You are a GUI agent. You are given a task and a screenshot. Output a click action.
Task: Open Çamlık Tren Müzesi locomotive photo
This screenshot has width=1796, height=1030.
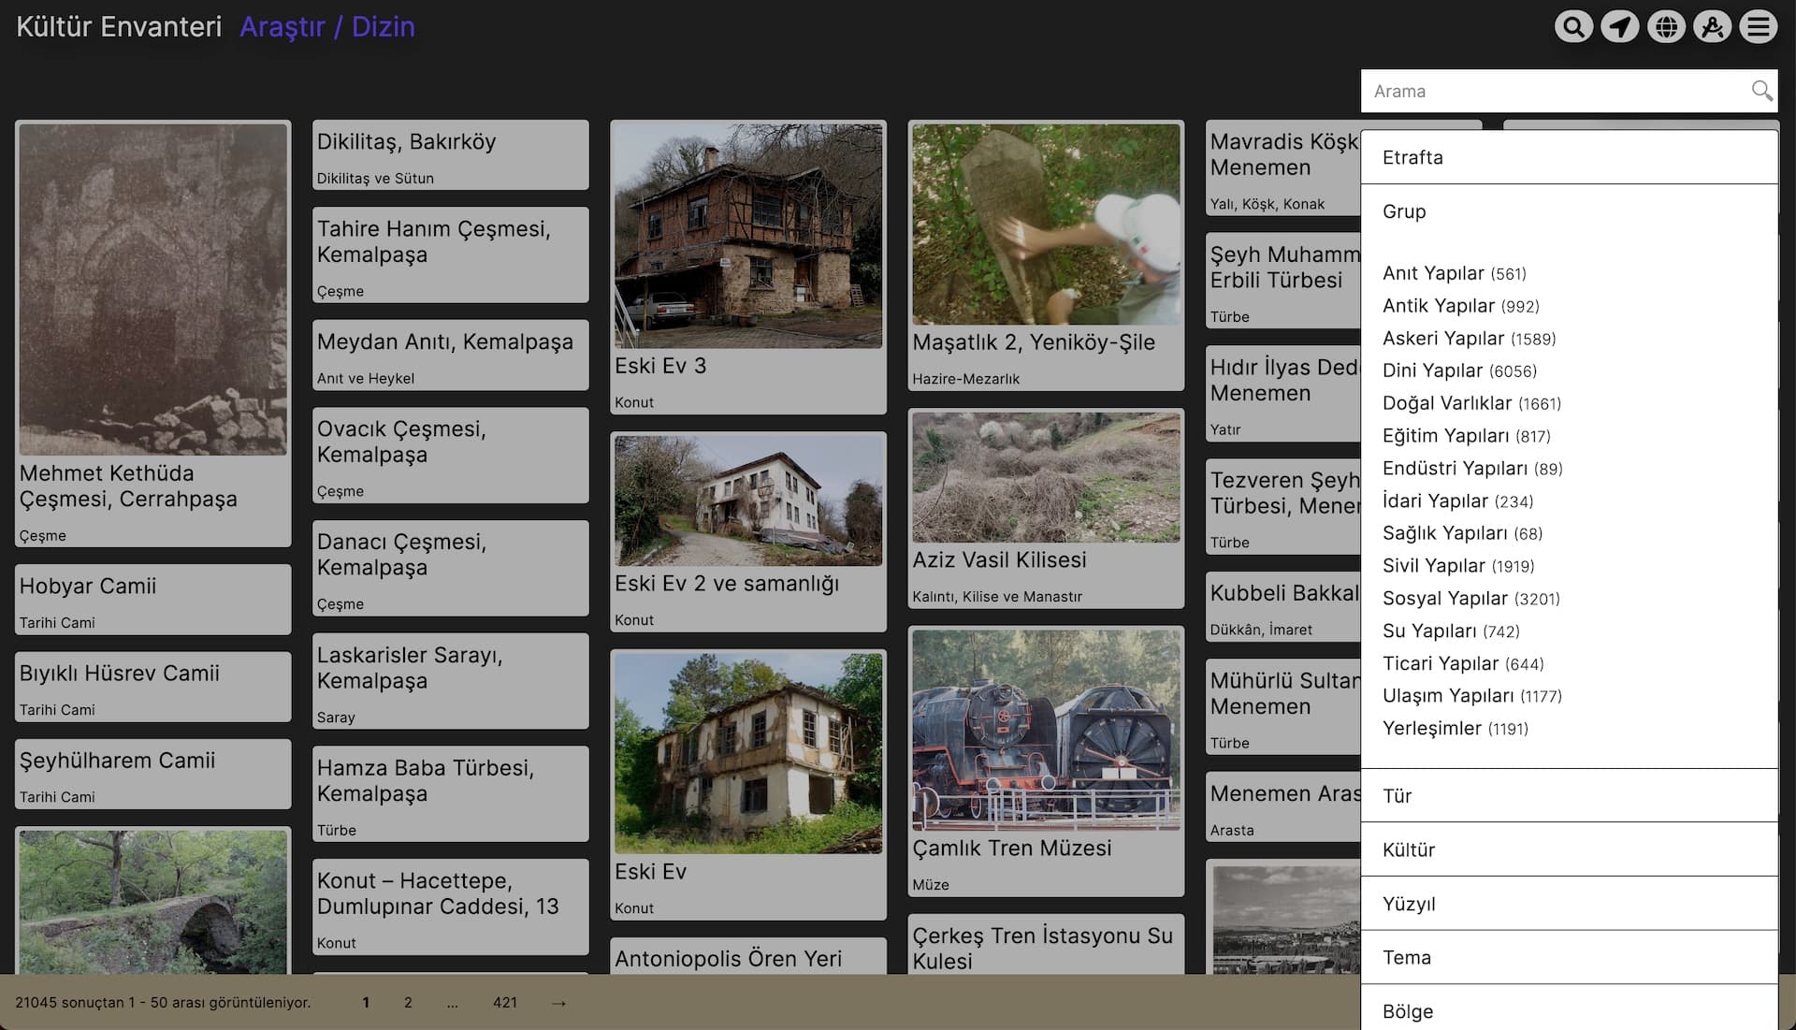tap(1046, 731)
